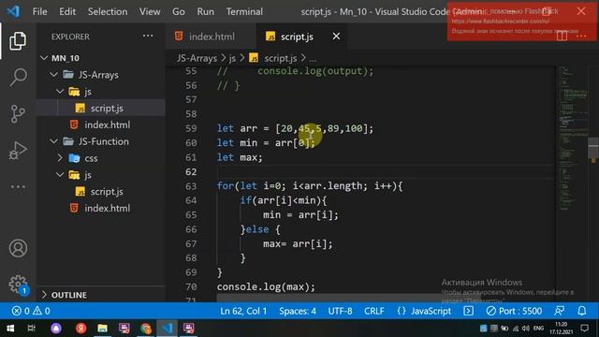Click the feedback icon in status bar
Viewport: 599px width, 337px height.
(560, 311)
